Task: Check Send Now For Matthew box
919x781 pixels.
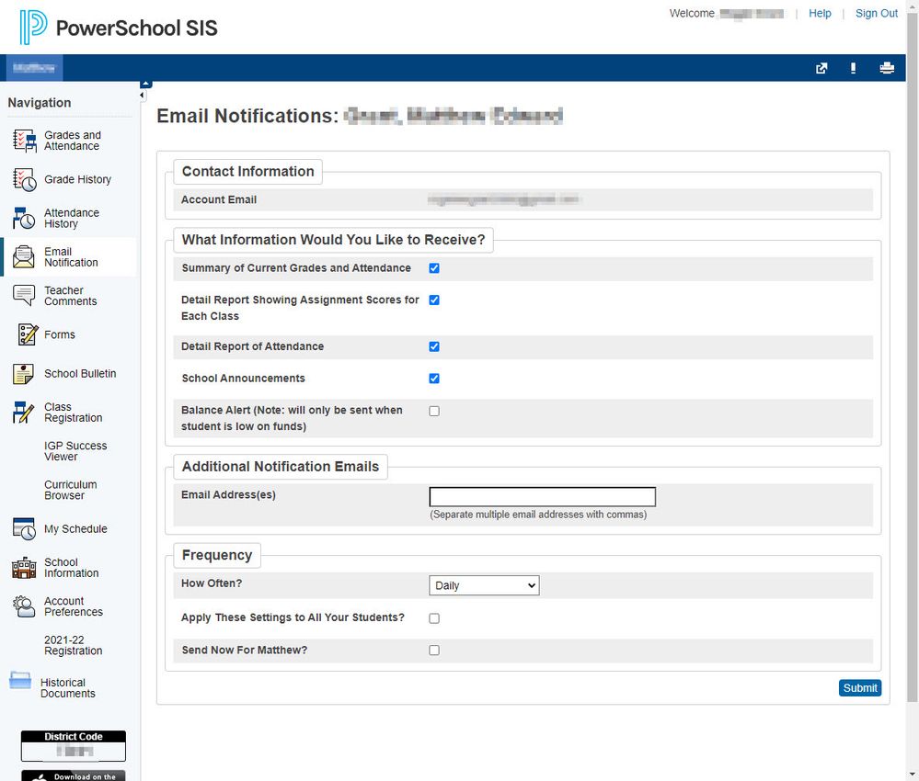Action: [434, 651]
